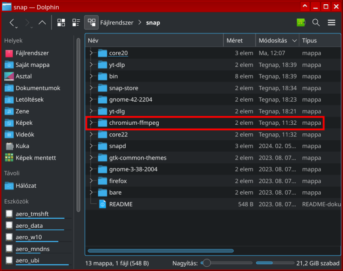Expand the snapd folder
The height and width of the screenshot is (271, 343).
(91, 146)
